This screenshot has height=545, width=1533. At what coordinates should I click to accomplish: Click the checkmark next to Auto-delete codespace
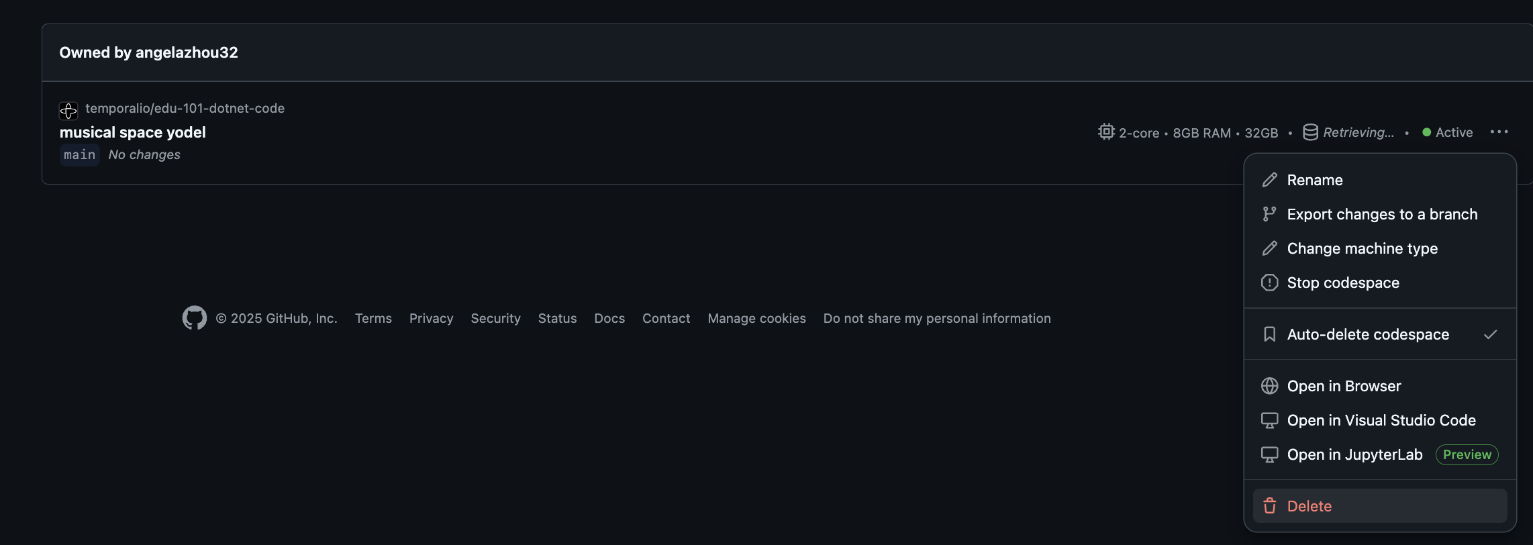[x=1490, y=334]
